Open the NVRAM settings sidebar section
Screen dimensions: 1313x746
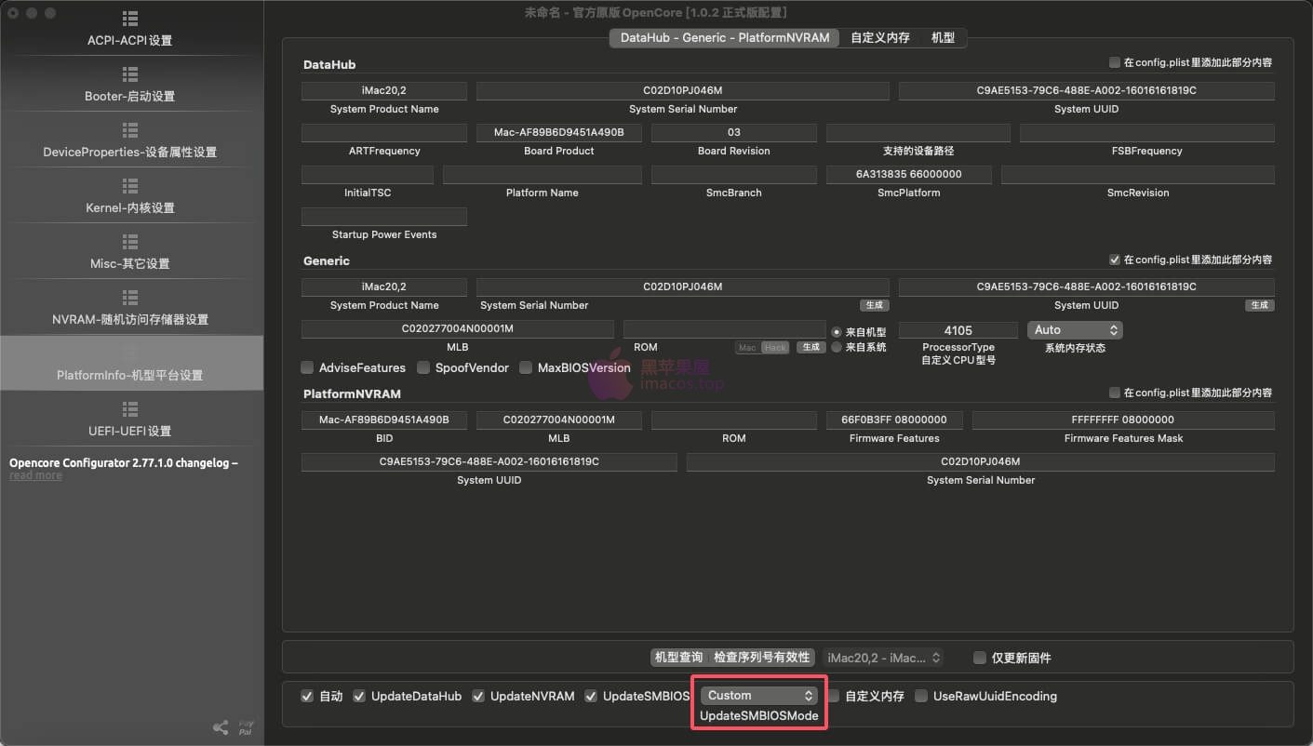[130, 308]
